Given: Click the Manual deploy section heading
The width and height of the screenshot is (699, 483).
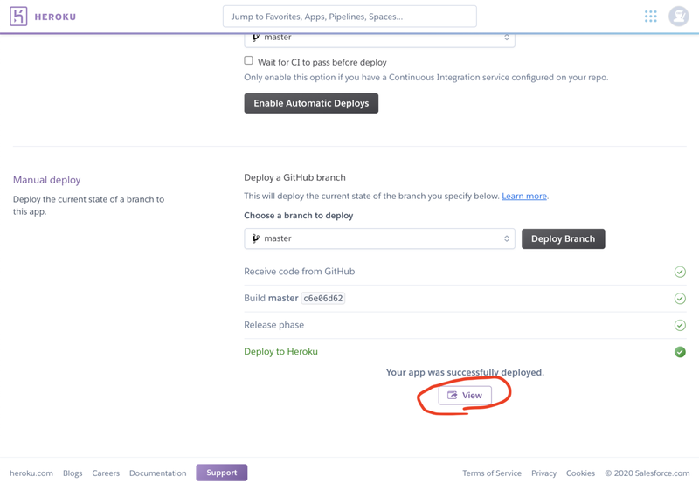Looking at the screenshot, I should (x=47, y=180).
